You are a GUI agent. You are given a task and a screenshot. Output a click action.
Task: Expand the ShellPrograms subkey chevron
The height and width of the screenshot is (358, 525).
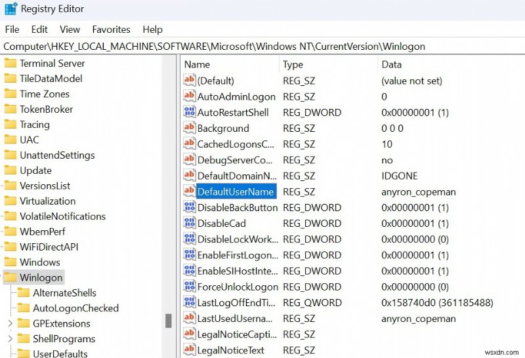click(10, 338)
